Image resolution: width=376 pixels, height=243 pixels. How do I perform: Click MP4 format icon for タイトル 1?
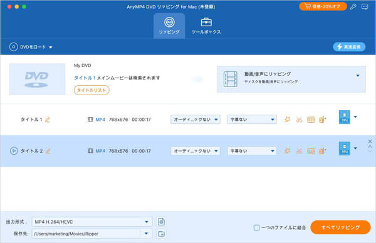tap(344, 117)
